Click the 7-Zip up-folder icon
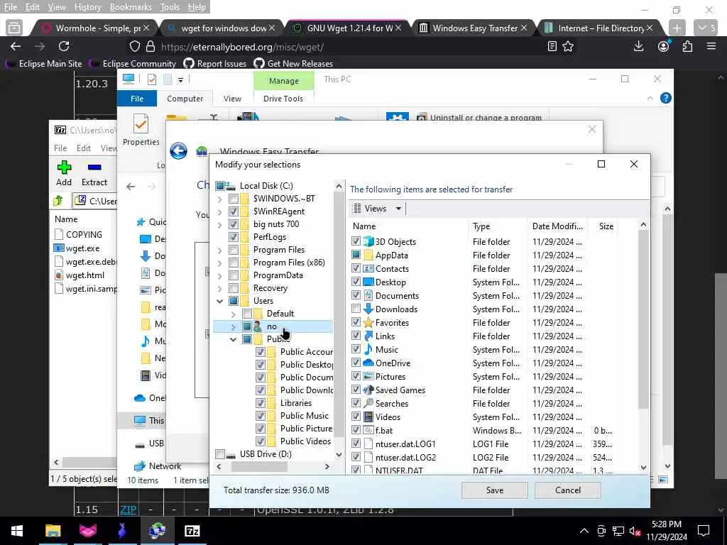The width and height of the screenshot is (727, 545). pyautogui.click(x=58, y=201)
